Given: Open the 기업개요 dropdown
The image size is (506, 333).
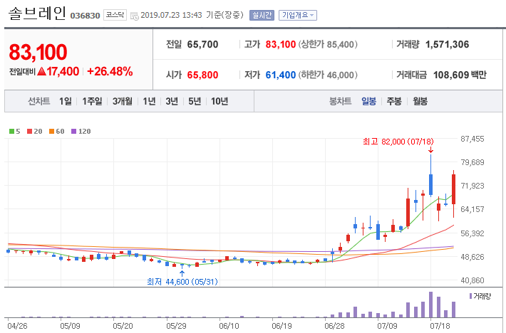Looking at the screenshot, I should (297, 15).
